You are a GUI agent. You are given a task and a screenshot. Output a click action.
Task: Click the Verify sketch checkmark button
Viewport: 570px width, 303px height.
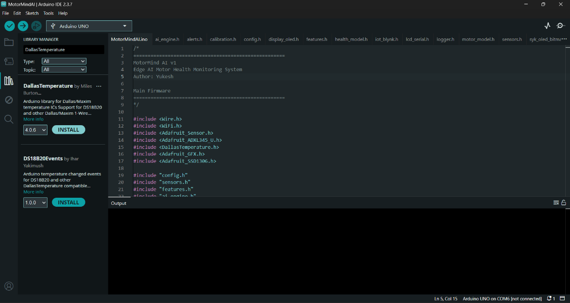pos(9,26)
